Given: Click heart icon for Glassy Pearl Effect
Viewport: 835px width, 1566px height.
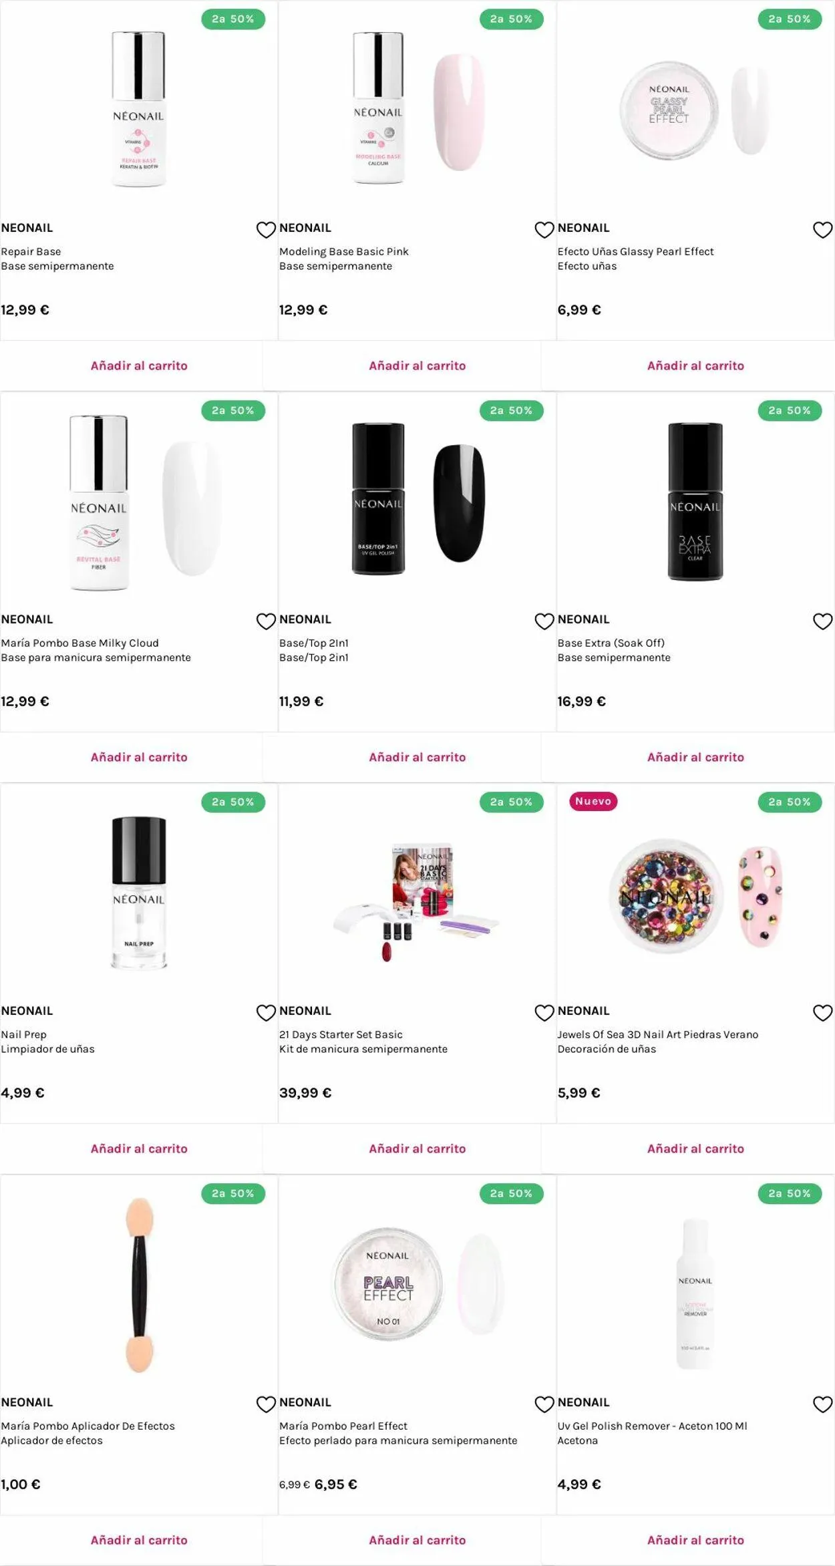Looking at the screenshot, I should pyautogui.click(x=822, y=230).
